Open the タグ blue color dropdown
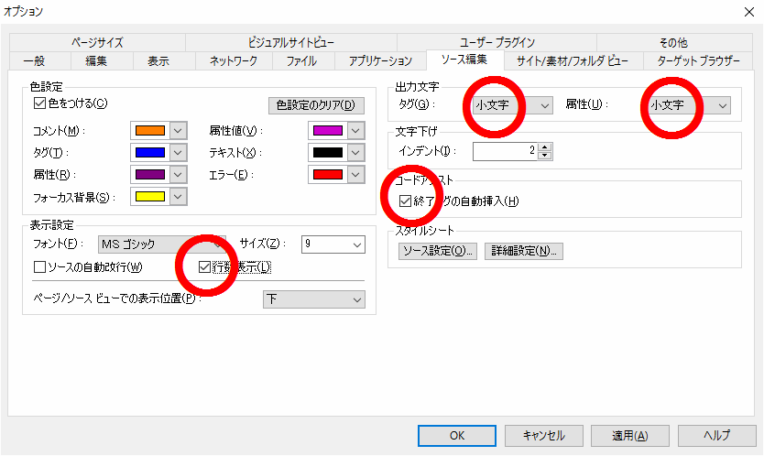 coord(179,153)
